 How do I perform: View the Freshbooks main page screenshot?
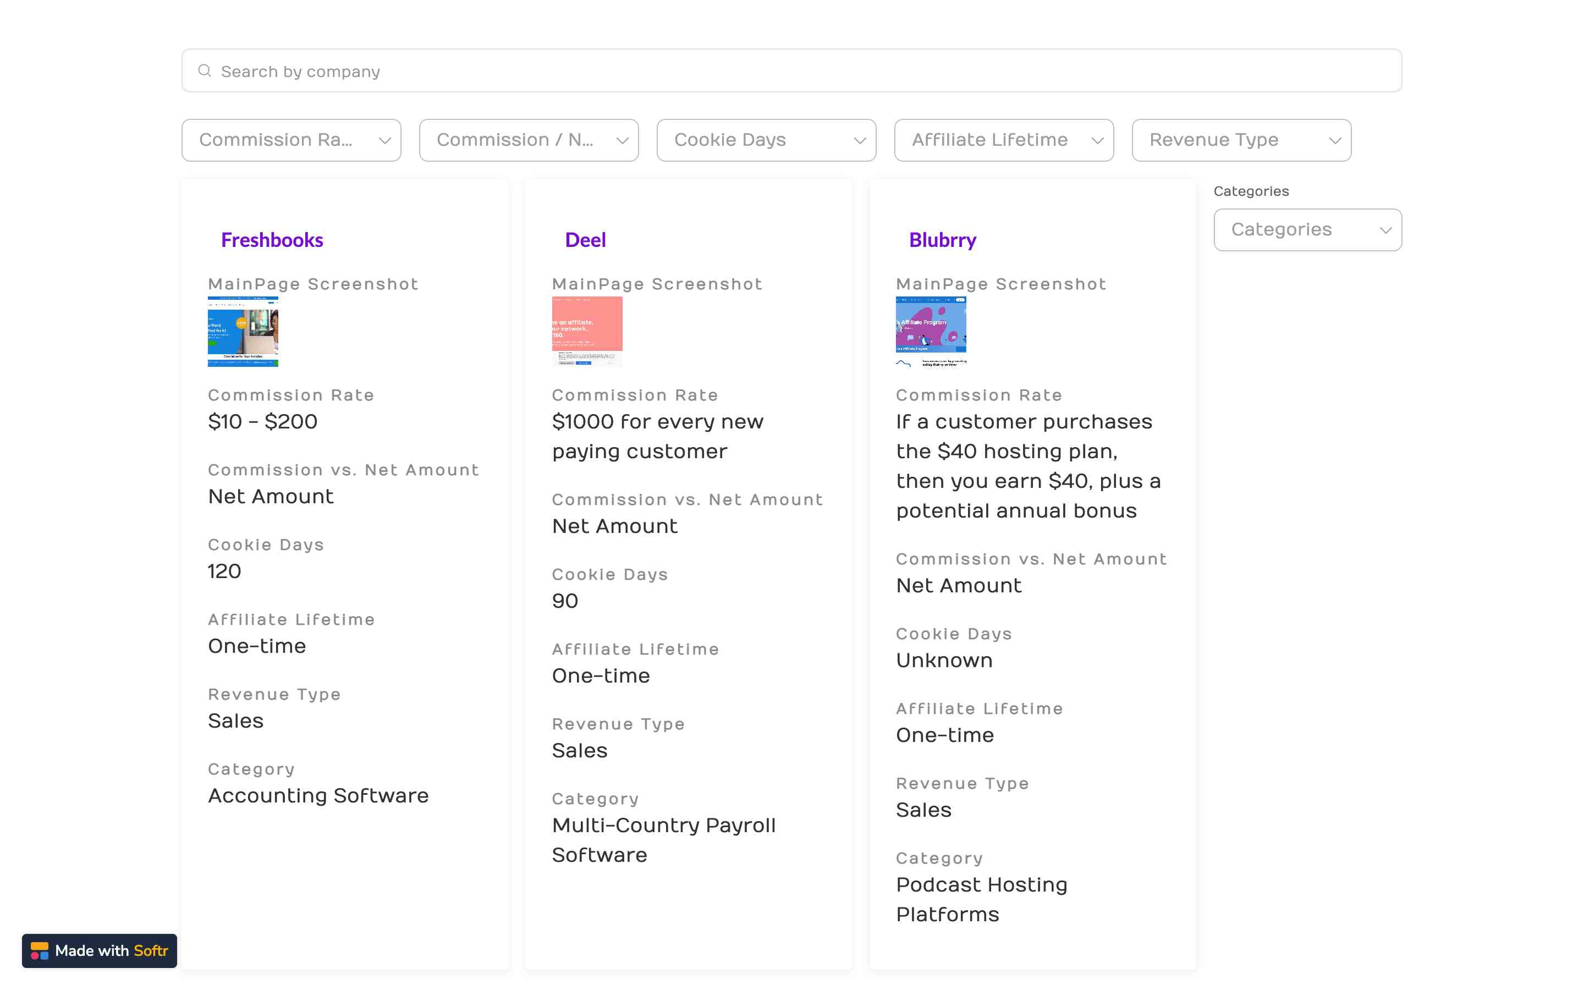pyautogui.click(x=243, y=331)
